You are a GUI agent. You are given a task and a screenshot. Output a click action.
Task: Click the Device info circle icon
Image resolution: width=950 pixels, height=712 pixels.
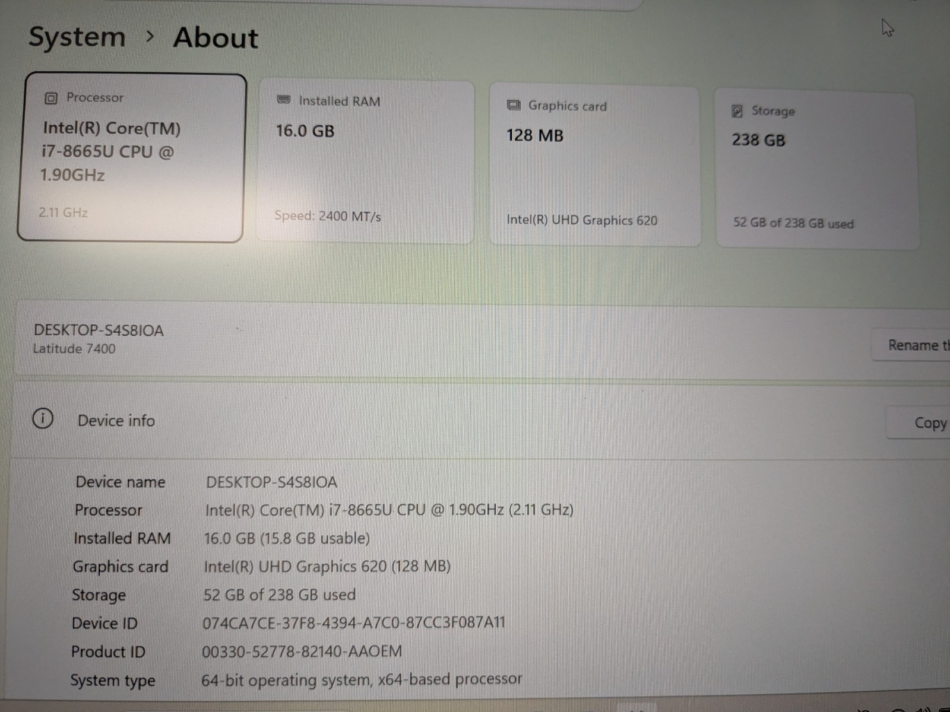[43, 419]
